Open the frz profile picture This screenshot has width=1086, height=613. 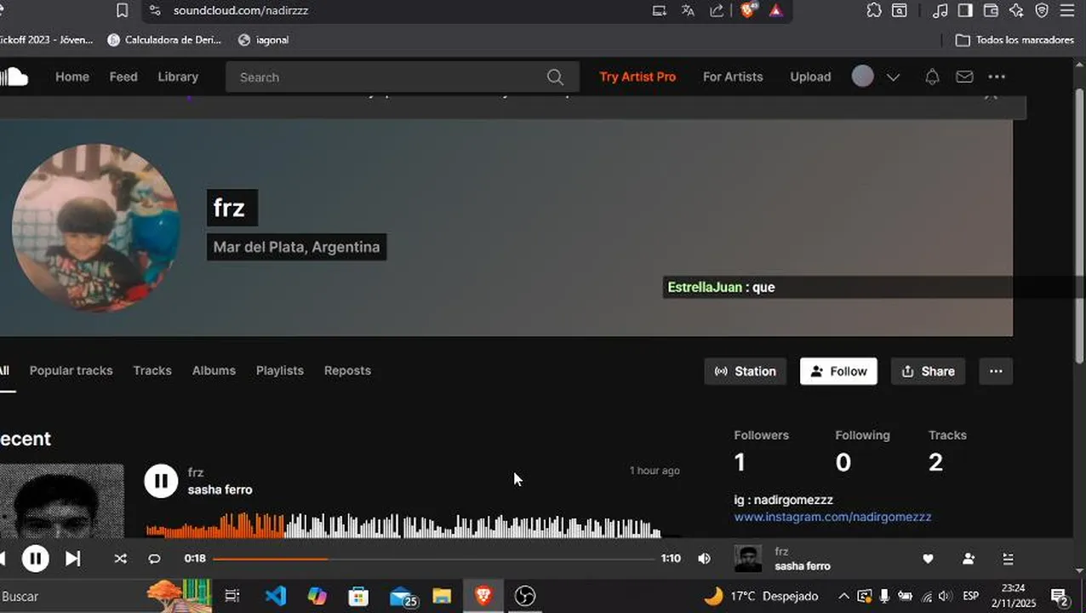pyautogui.click(x=95, y=226)
